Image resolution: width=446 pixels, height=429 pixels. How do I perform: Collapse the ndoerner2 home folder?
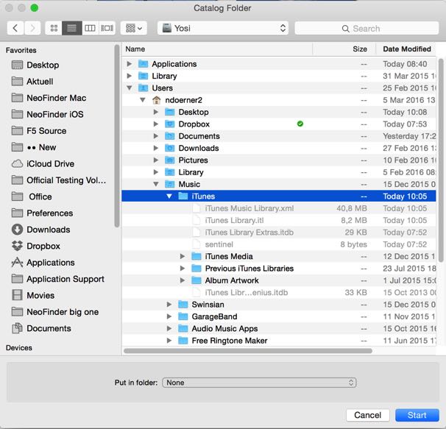[x=143, y=100]
